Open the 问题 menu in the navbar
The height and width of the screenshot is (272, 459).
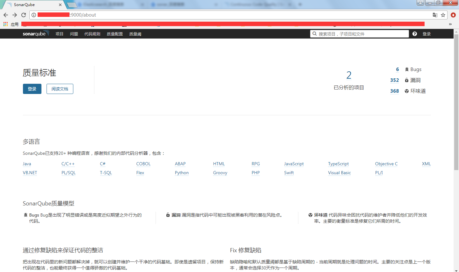click(74, 34)
